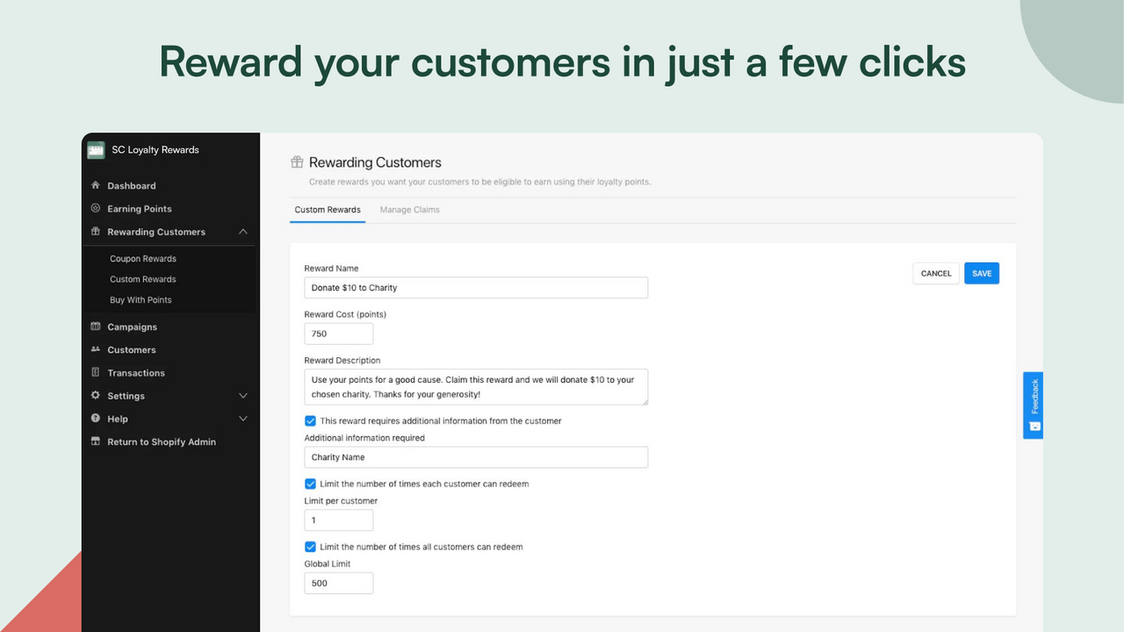This screenshot has height=632, width=1124.
Task: Click the Rewarding Customers page heading
Action: [375, 162]
